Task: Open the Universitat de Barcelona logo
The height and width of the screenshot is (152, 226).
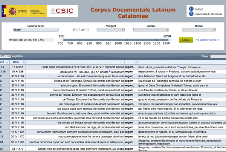Action: click(205, 11)
